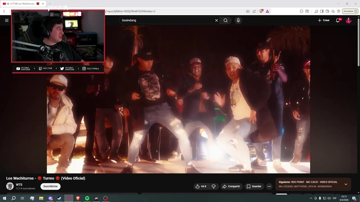
Task: Open a new browser tab
Action: pyautogui.click(x=50, y=4)
